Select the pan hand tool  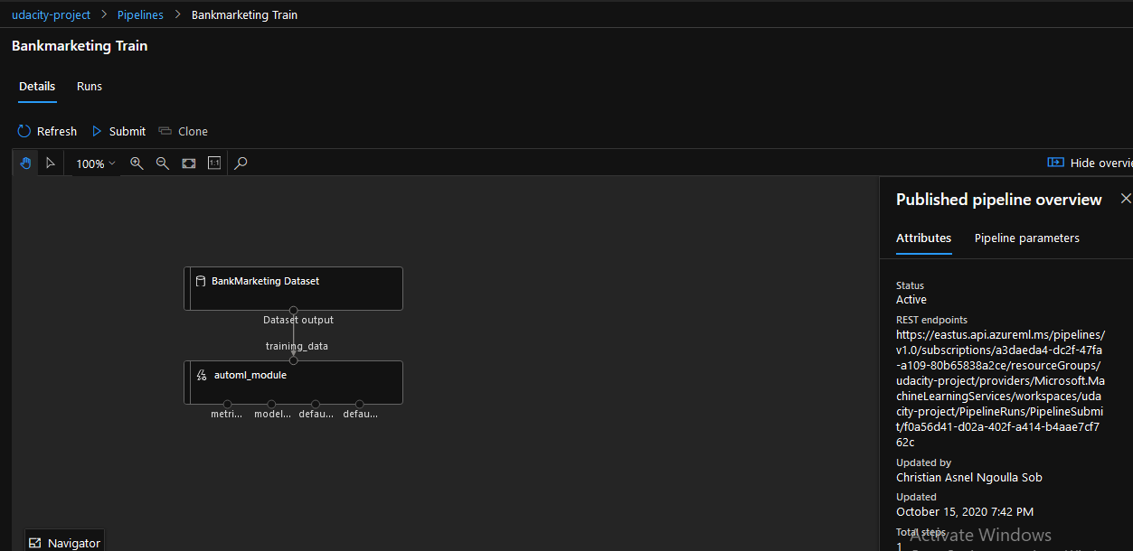click(25, 163)
